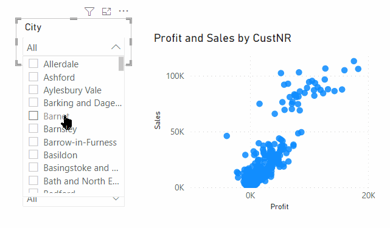Screen dimensions: 390x228
Task: Click the 50K y-axis tick label
Action: point(177,132)
